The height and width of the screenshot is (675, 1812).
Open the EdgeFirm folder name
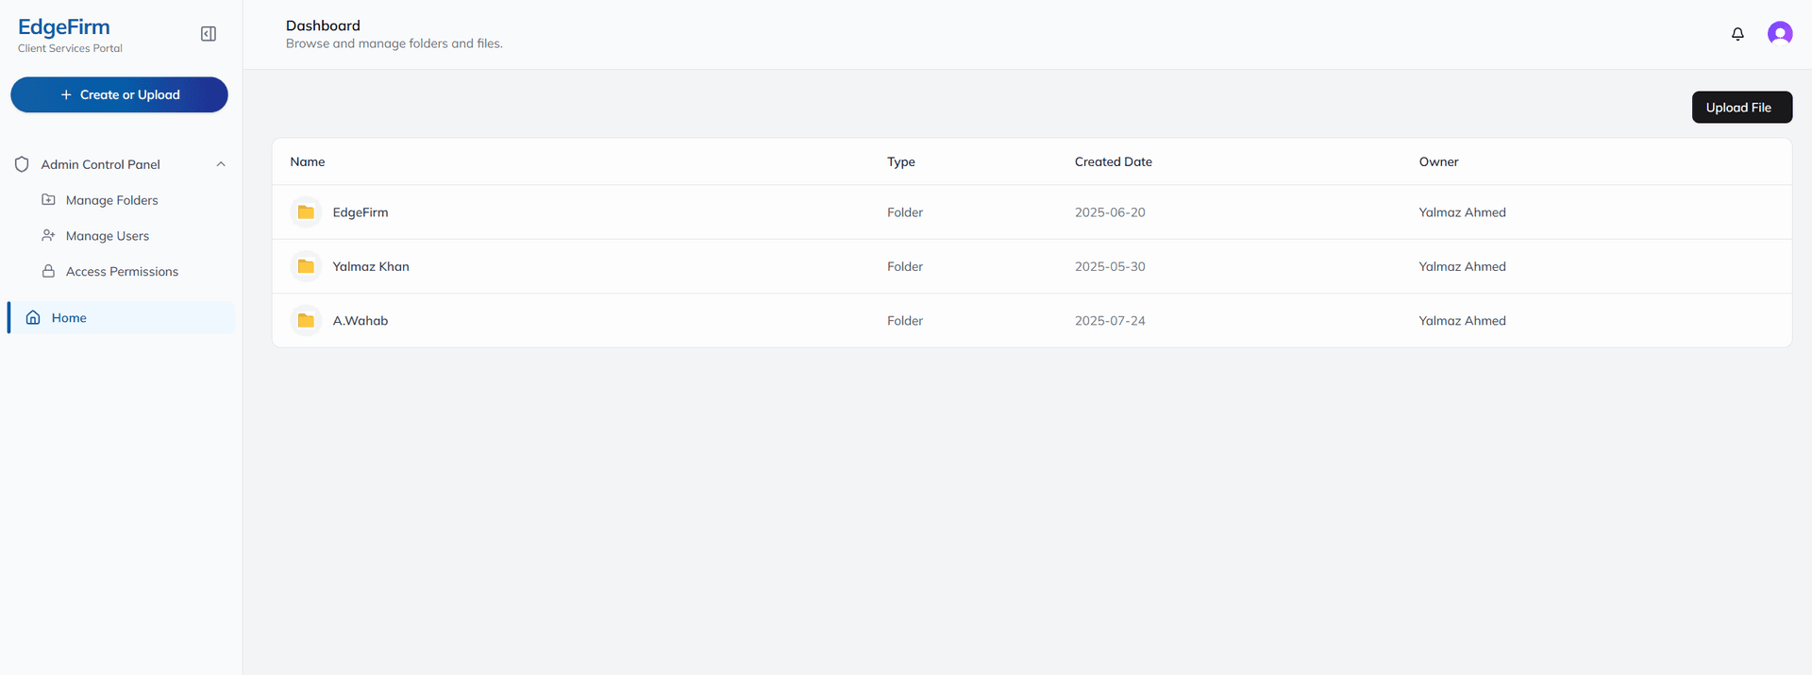pyautogui.click(x=361, y=212)
